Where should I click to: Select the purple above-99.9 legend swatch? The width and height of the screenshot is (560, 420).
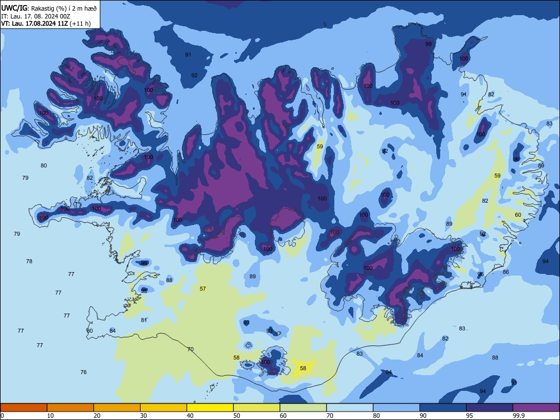coord(536,408)
